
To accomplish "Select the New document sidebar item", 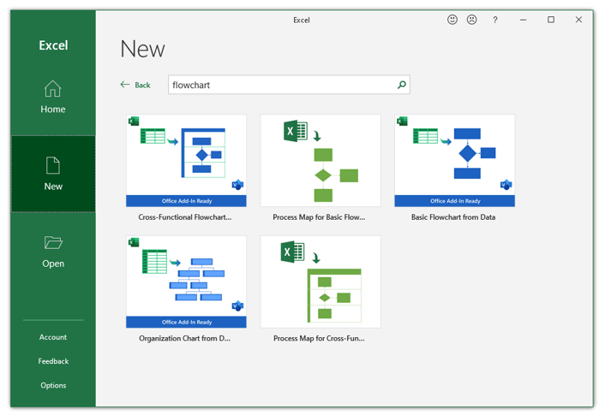I will coord(53,174).
